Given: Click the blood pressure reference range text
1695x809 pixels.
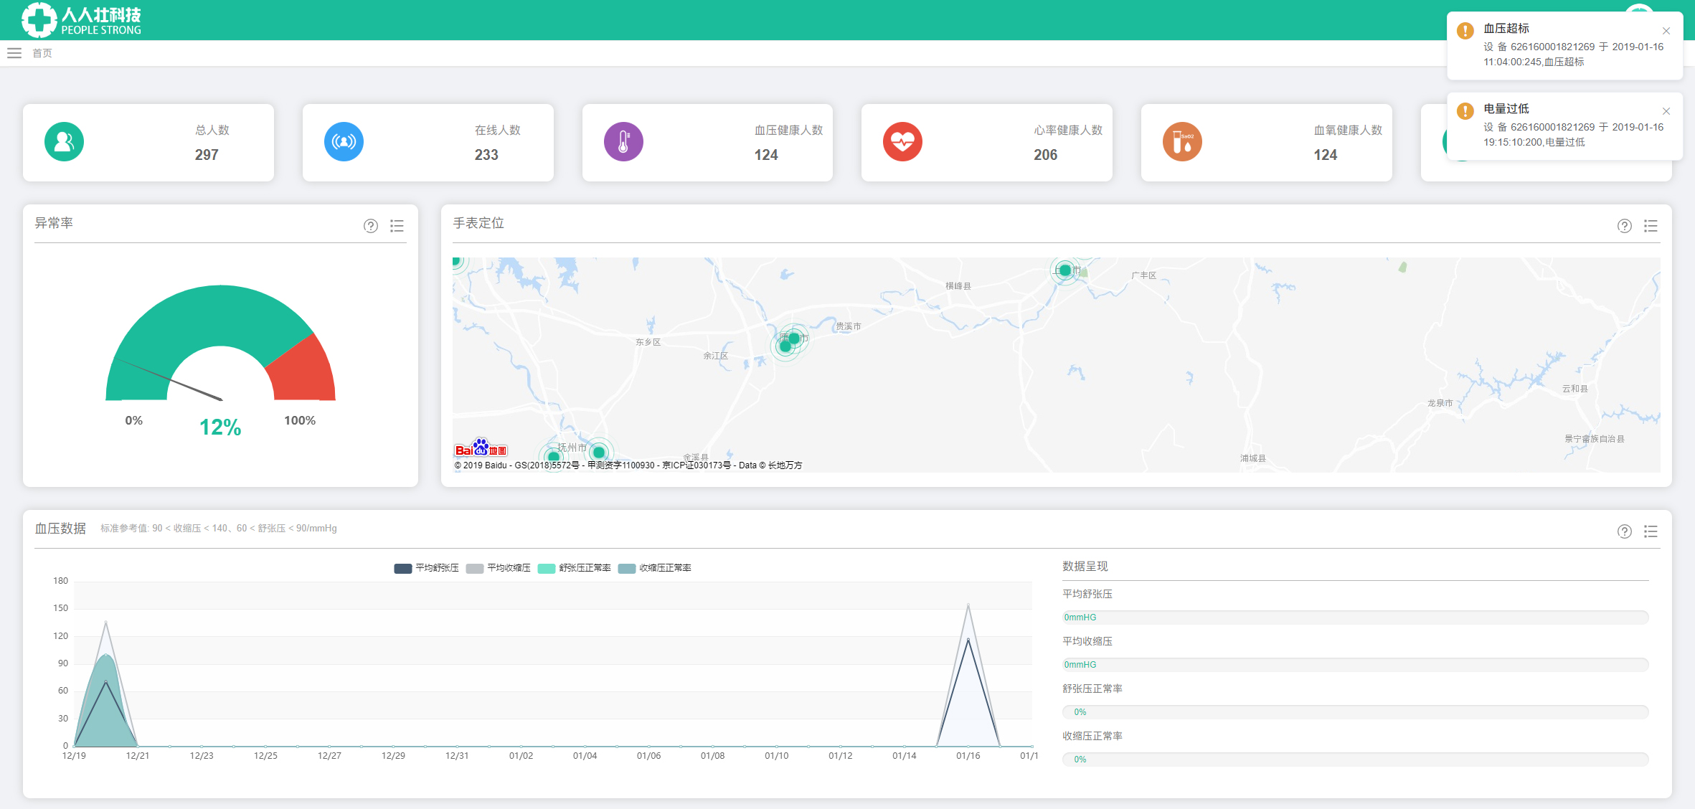Looking at the screenshot, I should (219, 529).
